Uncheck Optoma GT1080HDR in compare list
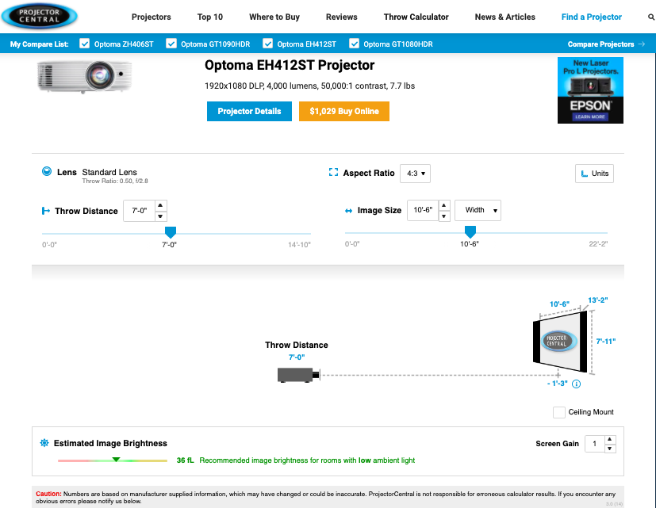The width and height of the screenshot is (656, 508). click(354, 44)
